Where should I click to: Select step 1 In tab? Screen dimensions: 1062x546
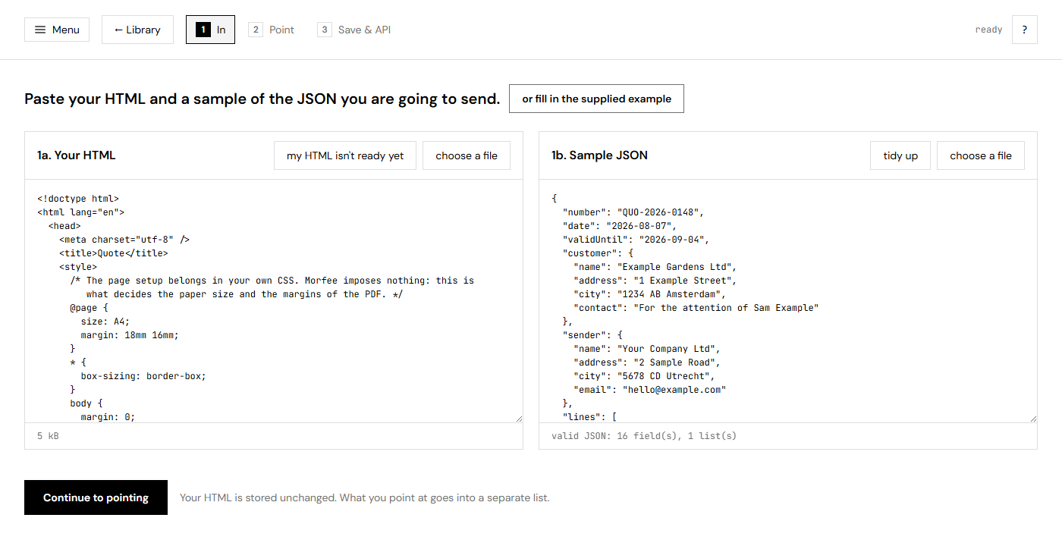pos(210,30)
